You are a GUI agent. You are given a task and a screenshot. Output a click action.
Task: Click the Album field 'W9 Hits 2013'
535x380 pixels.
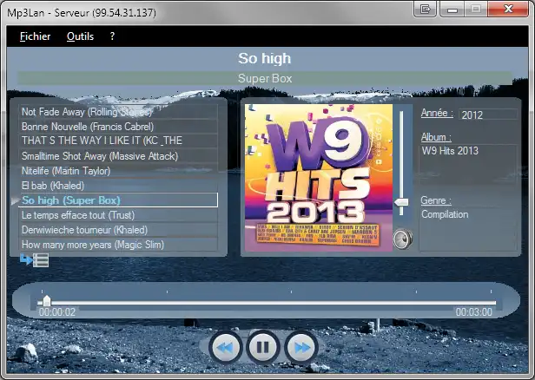468,166
